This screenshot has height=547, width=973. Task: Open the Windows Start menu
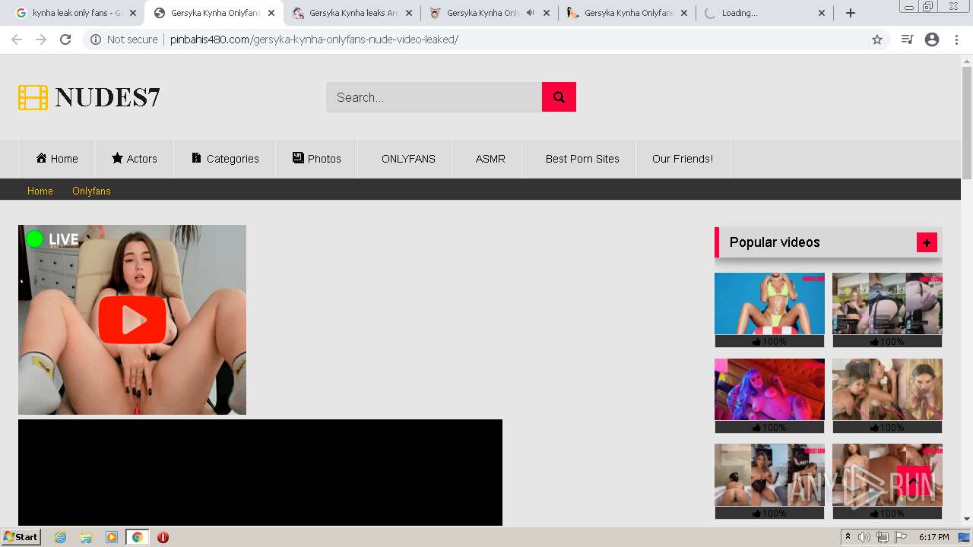21,537
